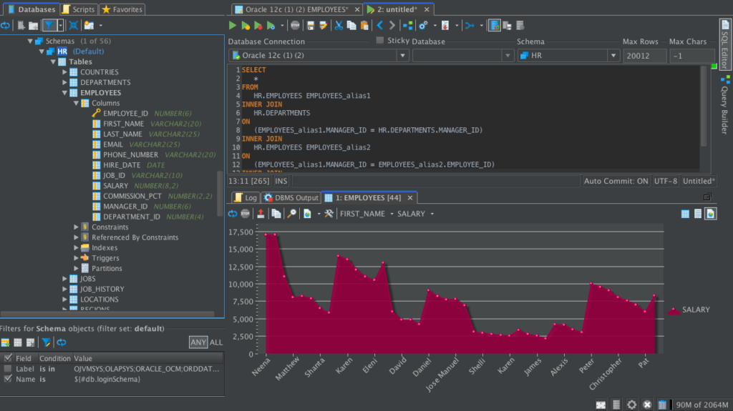Cut selection using the scissors icon

point(339,26)
